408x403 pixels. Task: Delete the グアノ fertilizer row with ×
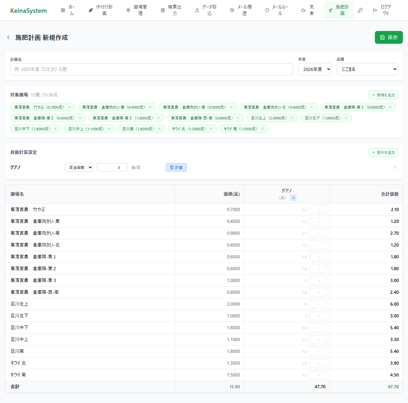tap(395, 167)
